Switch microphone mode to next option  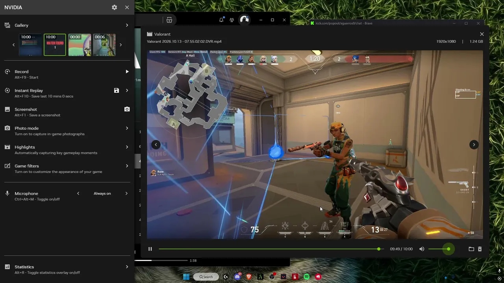(126, 193)
